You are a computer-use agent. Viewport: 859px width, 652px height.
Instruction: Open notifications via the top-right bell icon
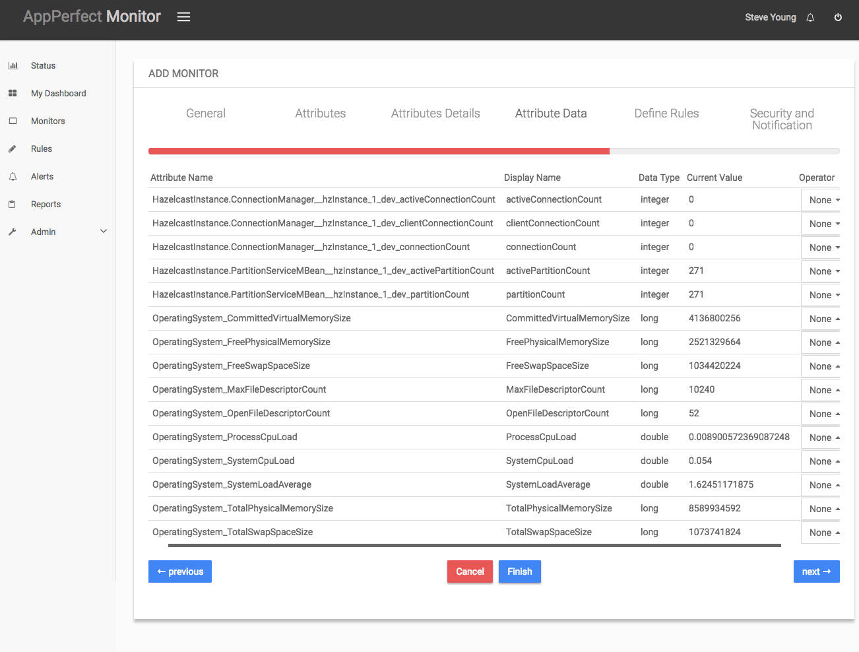tap(810, 17)
